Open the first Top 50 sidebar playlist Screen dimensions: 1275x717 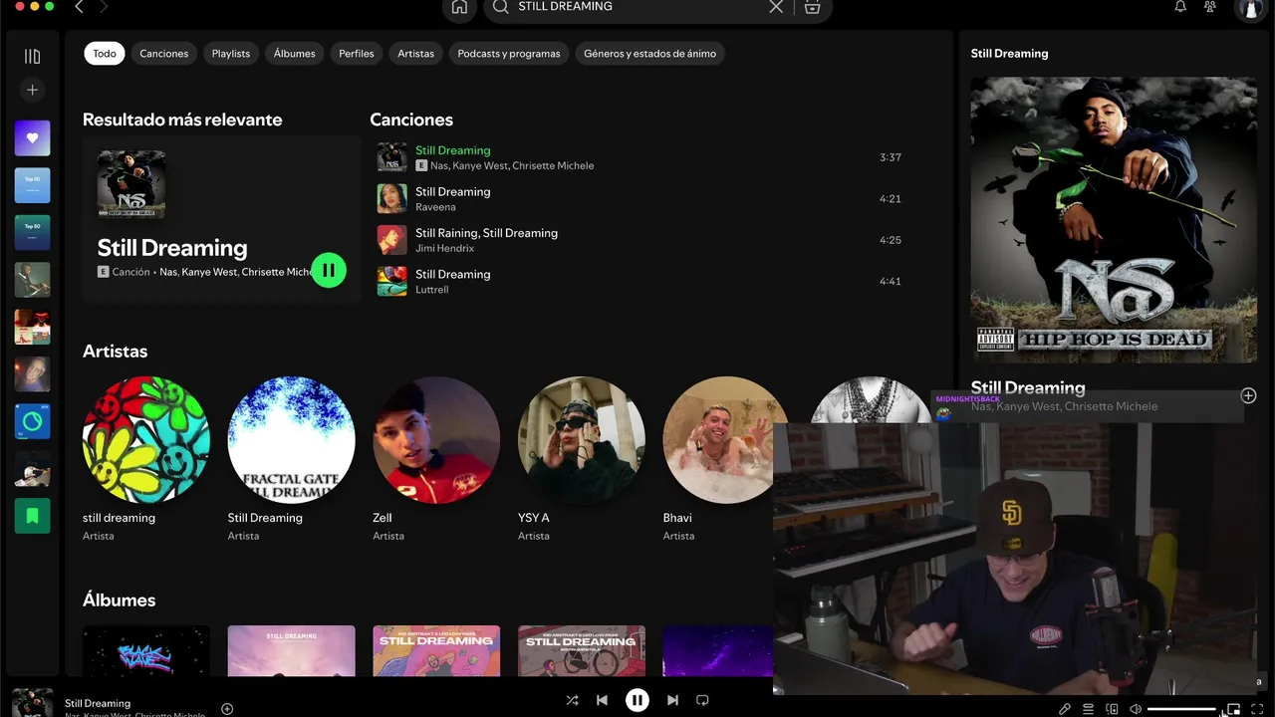32,185
